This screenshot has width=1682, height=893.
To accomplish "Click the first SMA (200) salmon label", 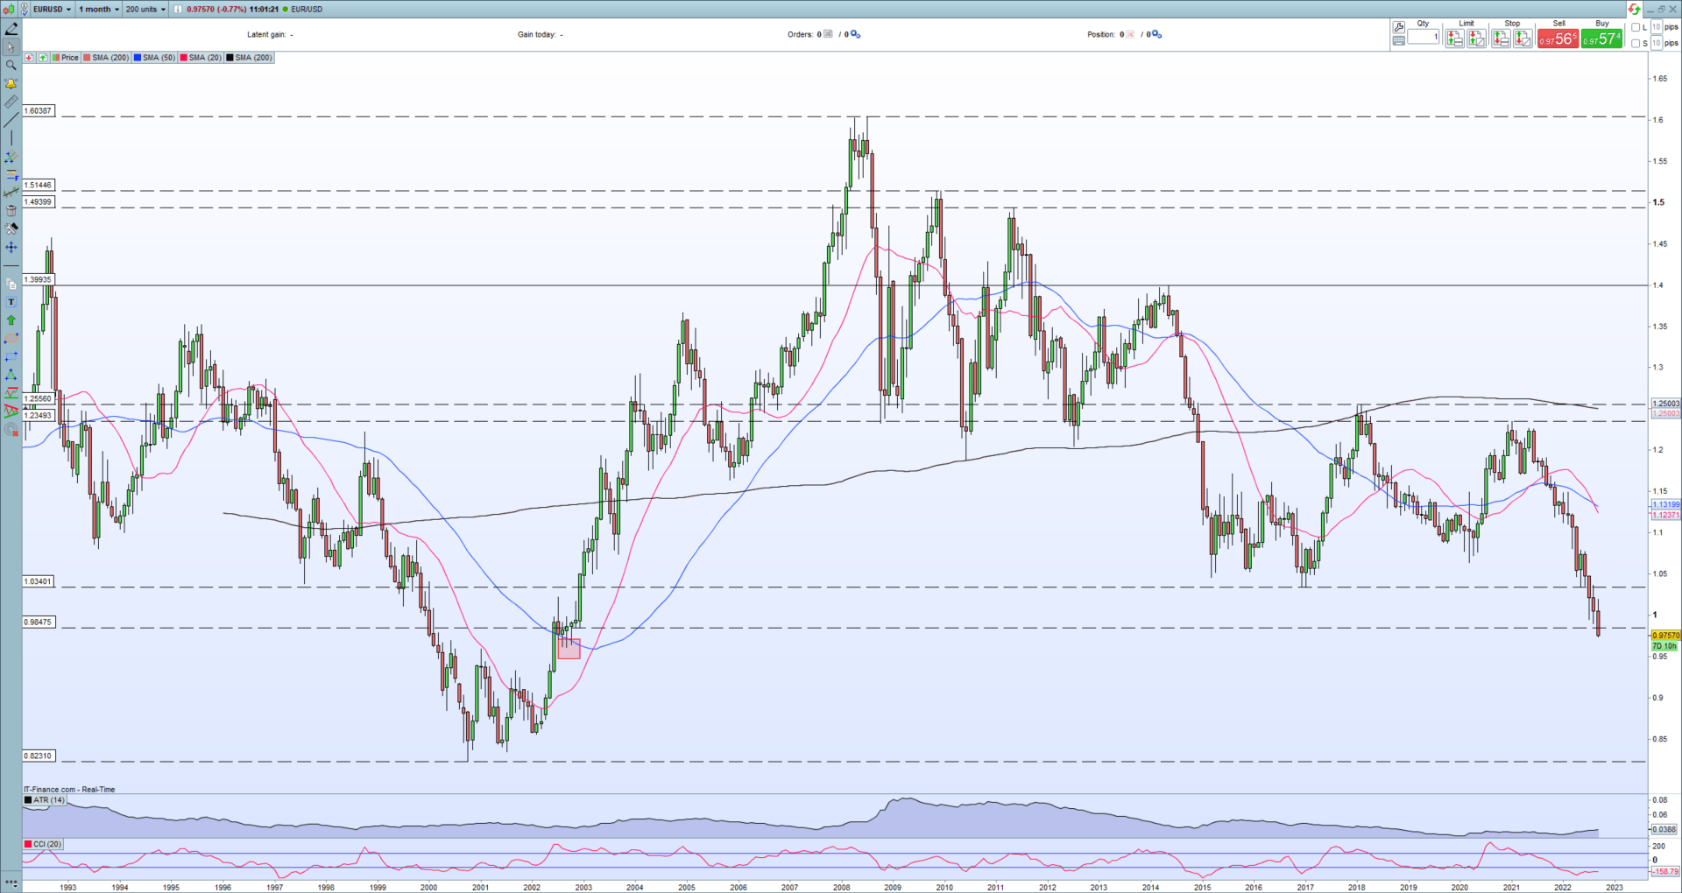I will coord(106,58).
